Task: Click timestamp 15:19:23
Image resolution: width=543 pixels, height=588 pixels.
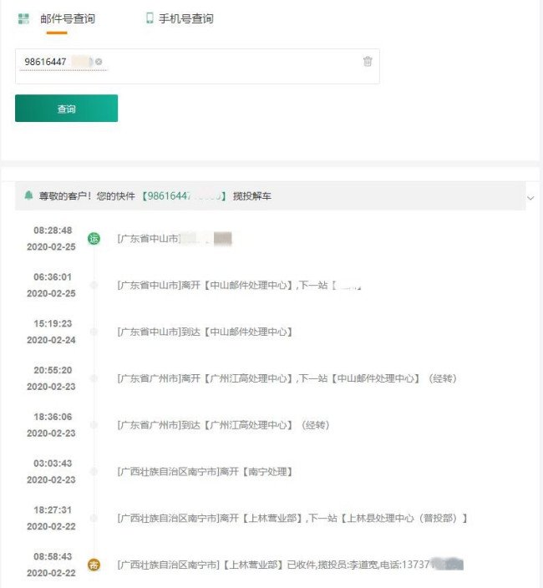Action: click(x=53, y=323)
